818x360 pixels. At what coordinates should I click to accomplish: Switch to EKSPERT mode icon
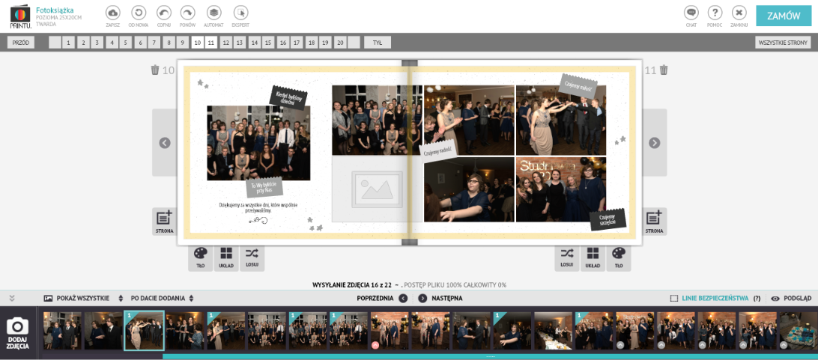tap(240, 13)
